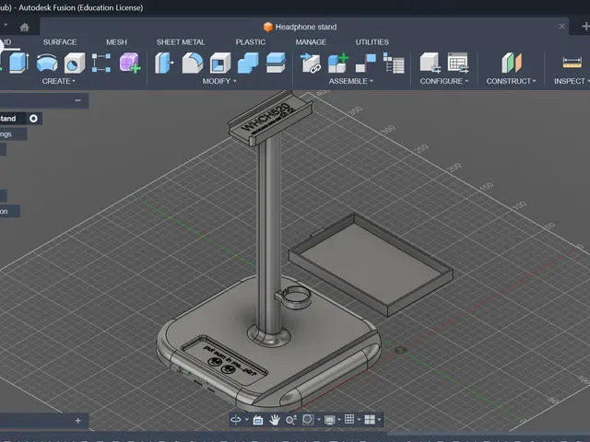This screenshot has width=590, height=442.
Task: Select the Combine tool
Action: tap(248, 63)
